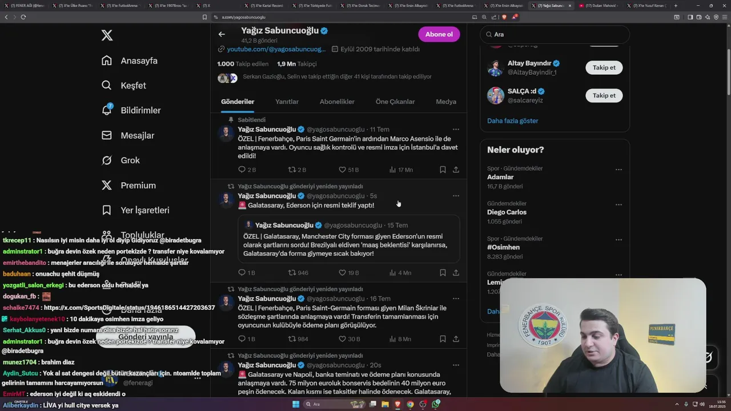Switch to Yanıtlar tab
The image size is (731, 411).
pyautogui.click(x=287, y=102)
